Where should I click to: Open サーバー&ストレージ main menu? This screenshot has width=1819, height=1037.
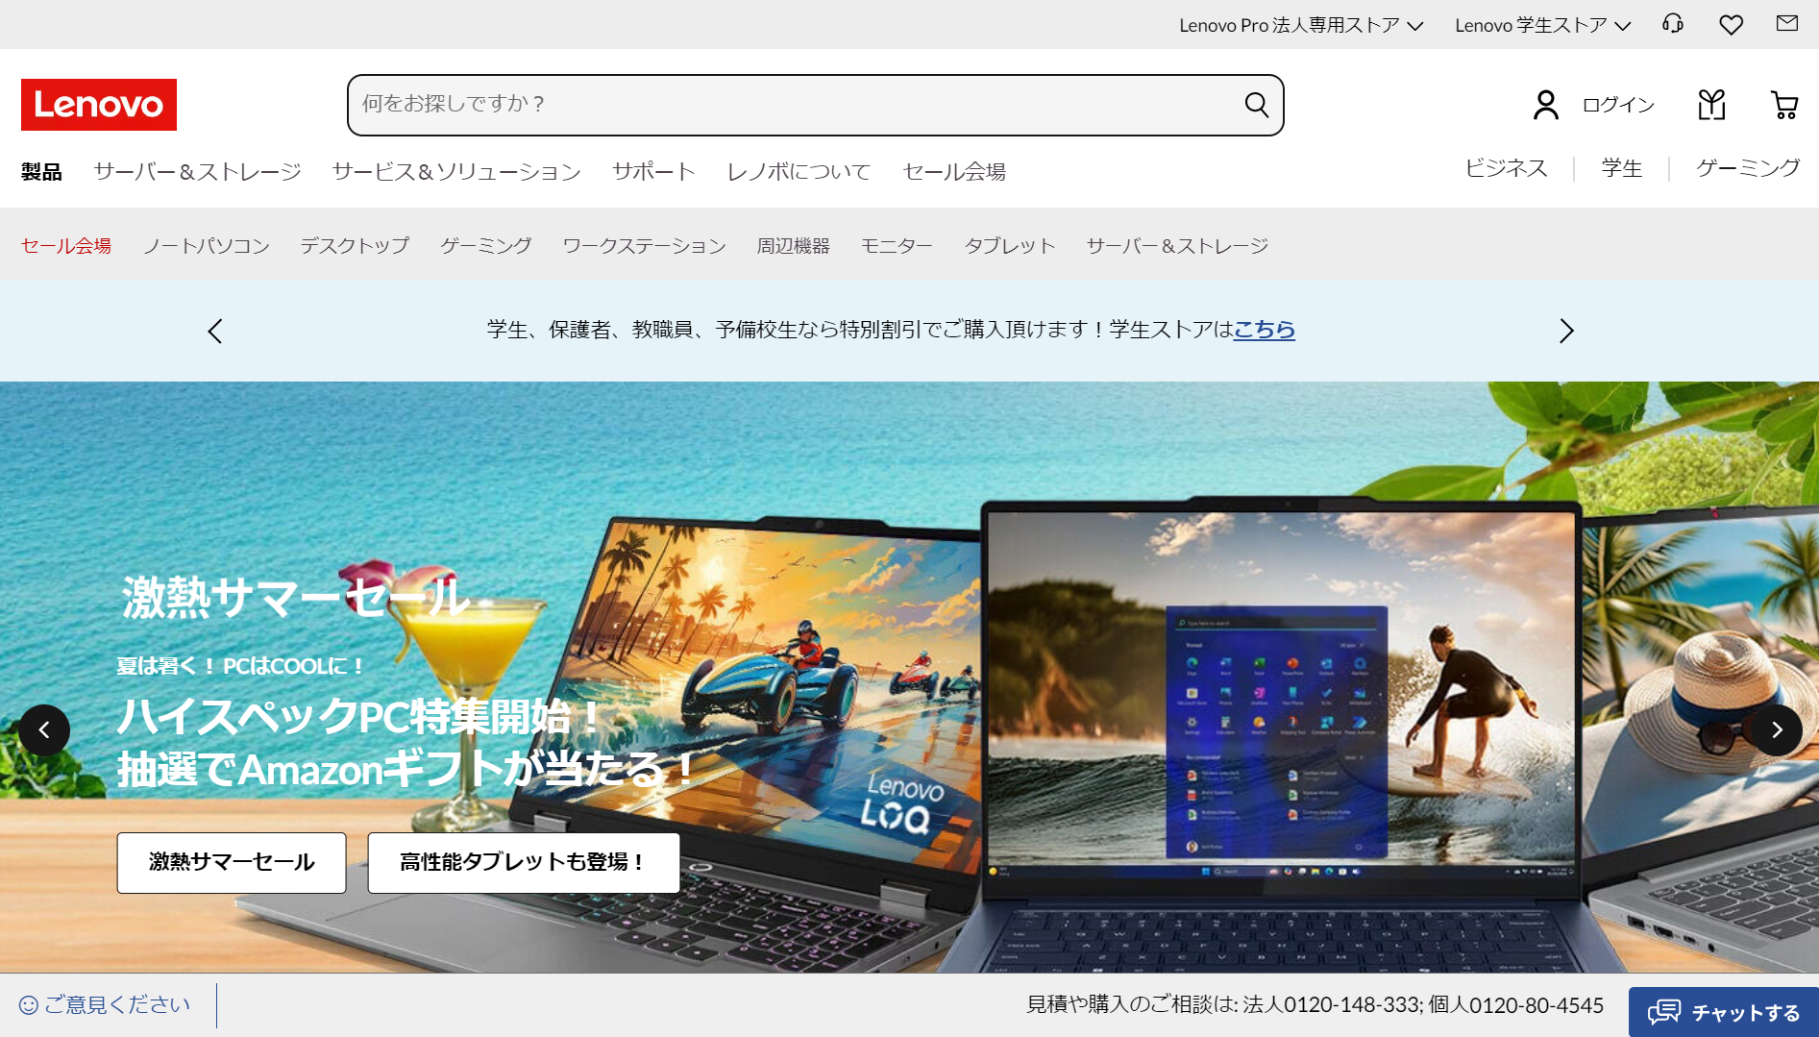[x=197, y=172]
